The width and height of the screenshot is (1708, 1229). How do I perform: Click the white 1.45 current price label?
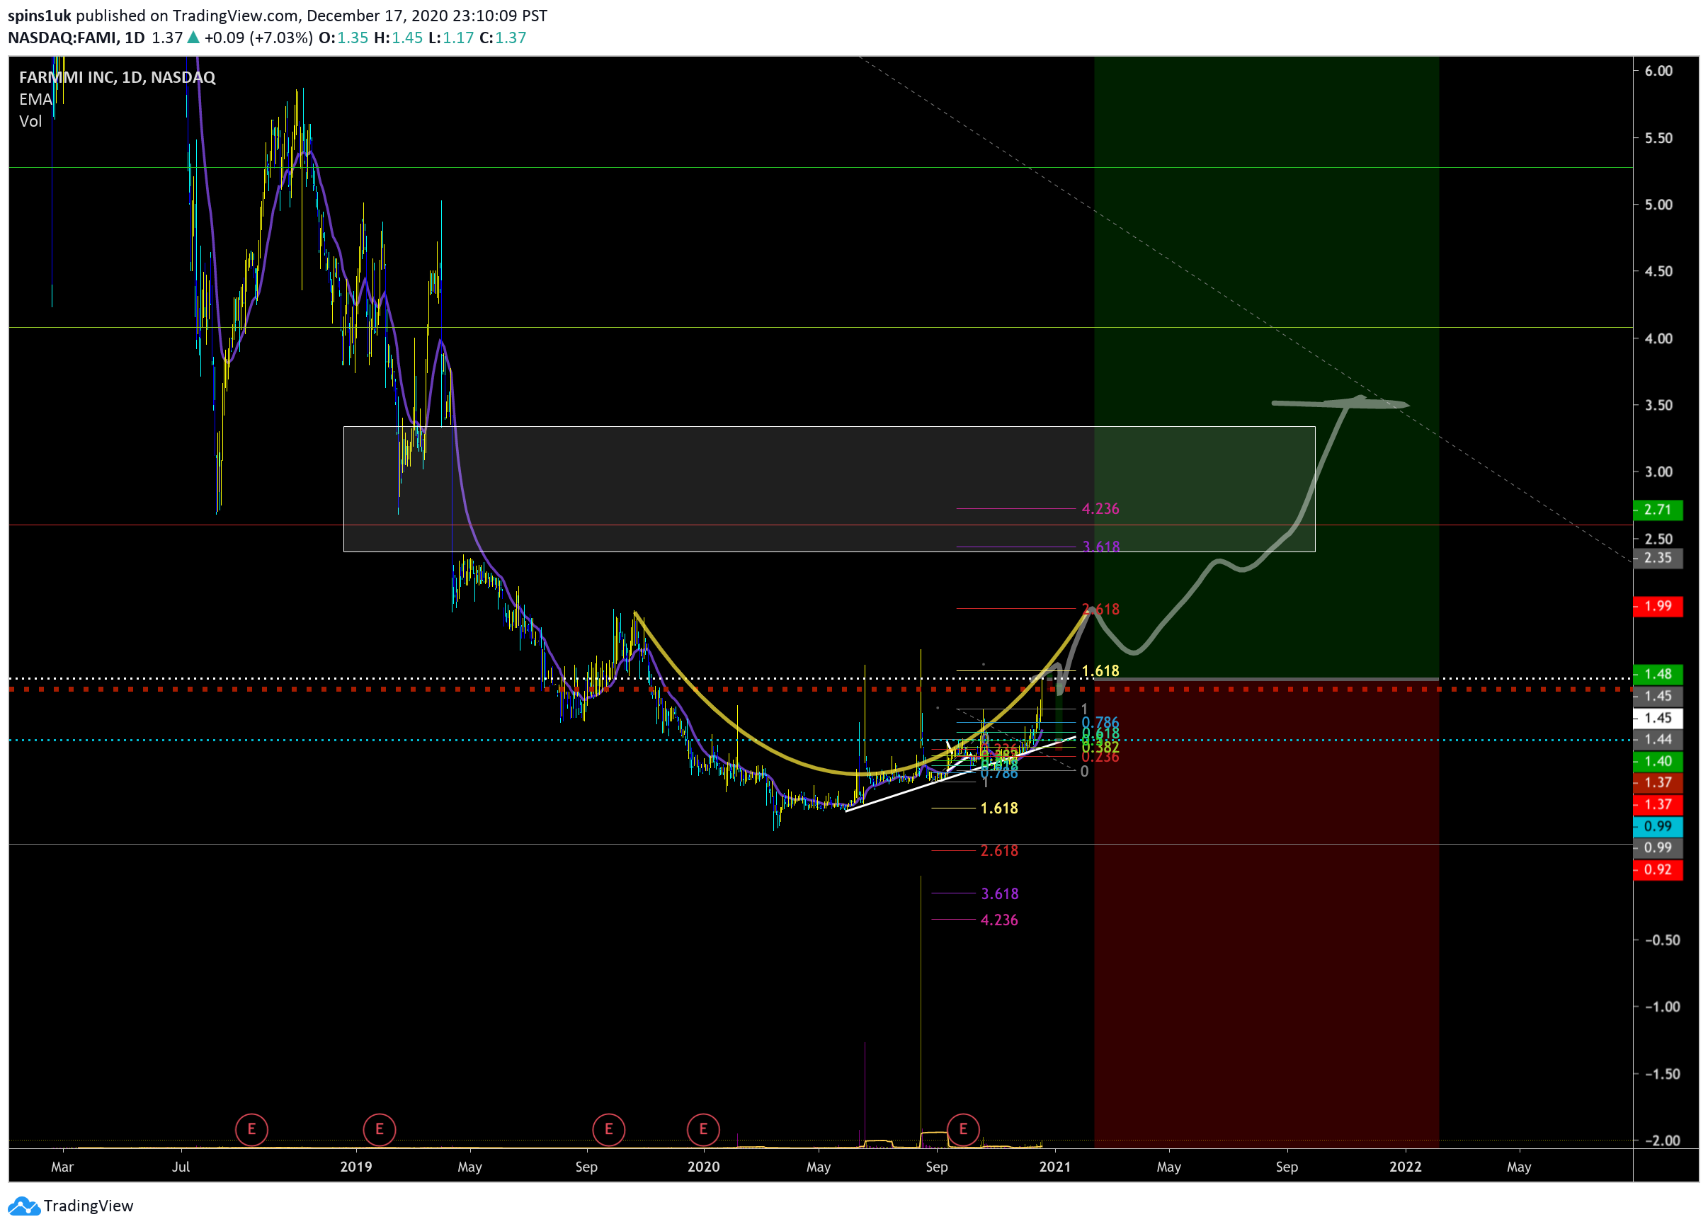click(x=1658, y=718)
